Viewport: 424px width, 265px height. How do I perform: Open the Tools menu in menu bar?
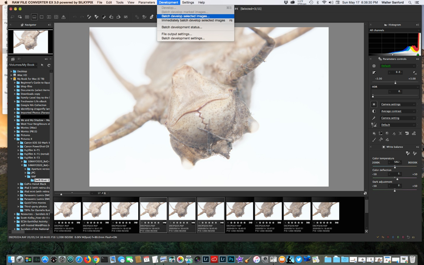(x=120, y=3)
